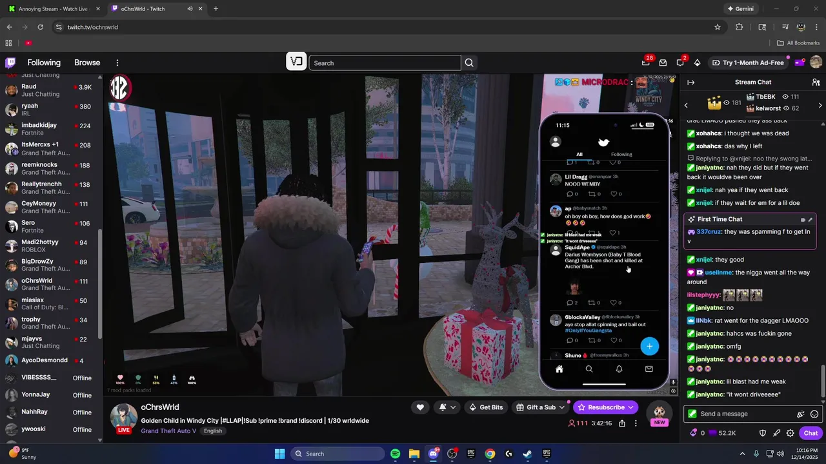Click the Send a message input

(745, 414)
